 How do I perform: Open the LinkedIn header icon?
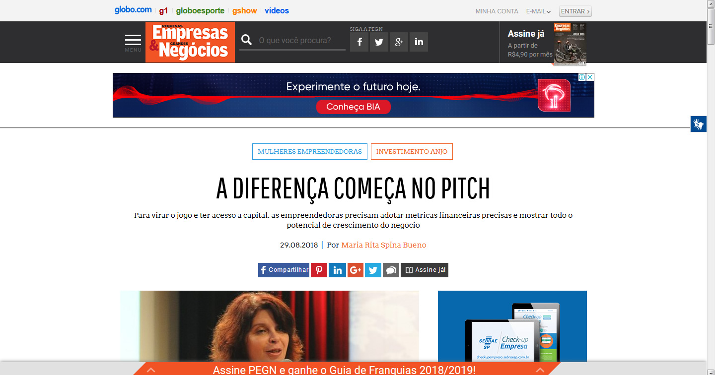coord(419,42)
